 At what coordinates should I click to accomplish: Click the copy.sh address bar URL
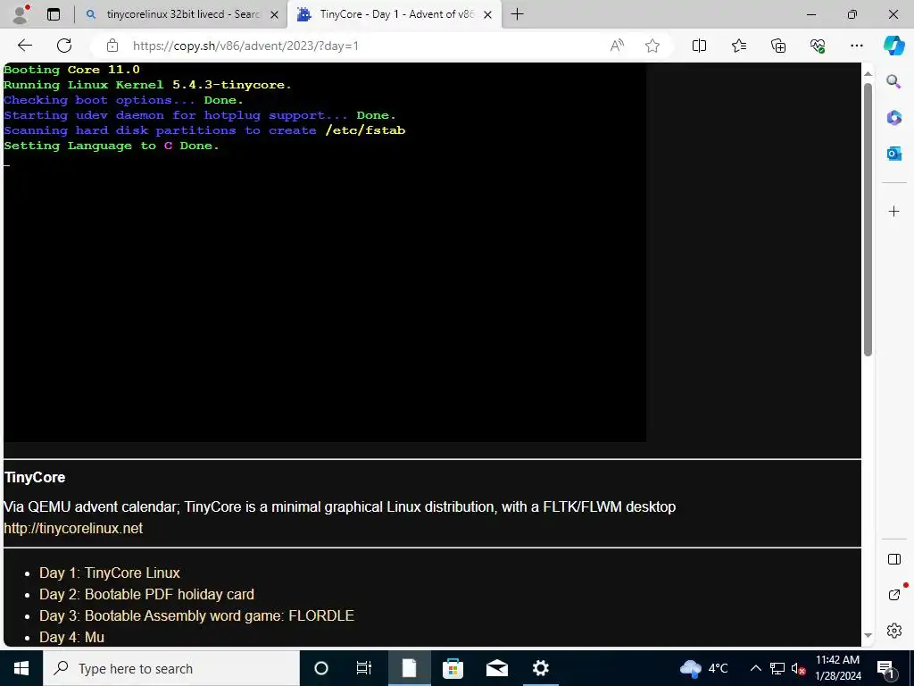point(245,46)
